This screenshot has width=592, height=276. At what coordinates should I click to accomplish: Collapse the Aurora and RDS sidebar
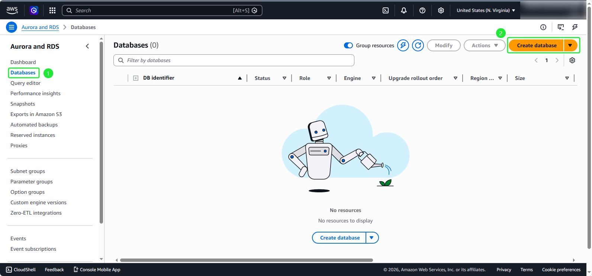(87, 46)
